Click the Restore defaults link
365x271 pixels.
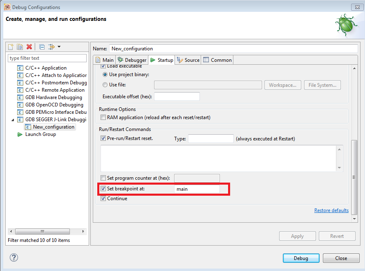click(x=331, y=210)
